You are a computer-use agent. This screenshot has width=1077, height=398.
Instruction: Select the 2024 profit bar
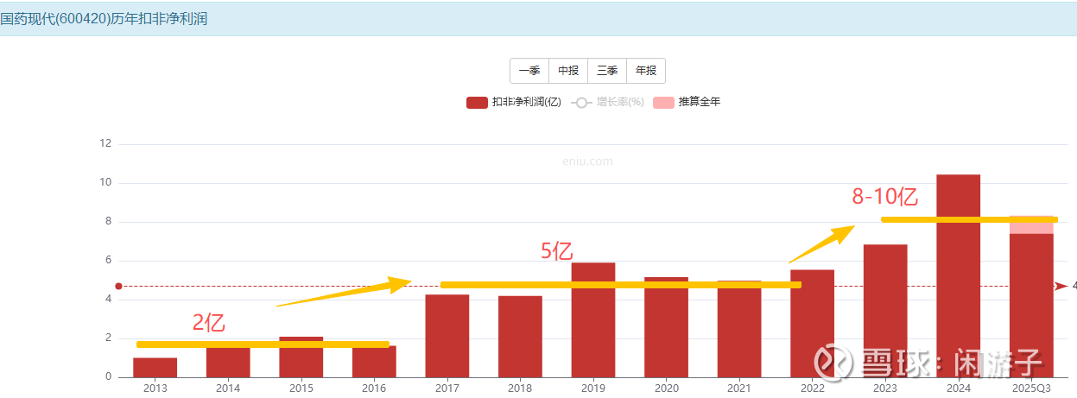[x=959, y=276]
